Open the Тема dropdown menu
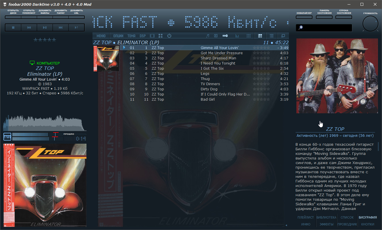The image size is (382, 230). pyautogui.click(x=131, y=36)
